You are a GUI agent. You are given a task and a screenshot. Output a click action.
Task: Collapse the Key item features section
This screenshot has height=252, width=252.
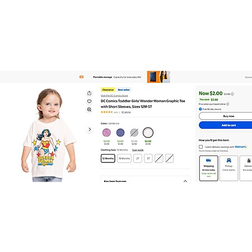pos(185,181)
